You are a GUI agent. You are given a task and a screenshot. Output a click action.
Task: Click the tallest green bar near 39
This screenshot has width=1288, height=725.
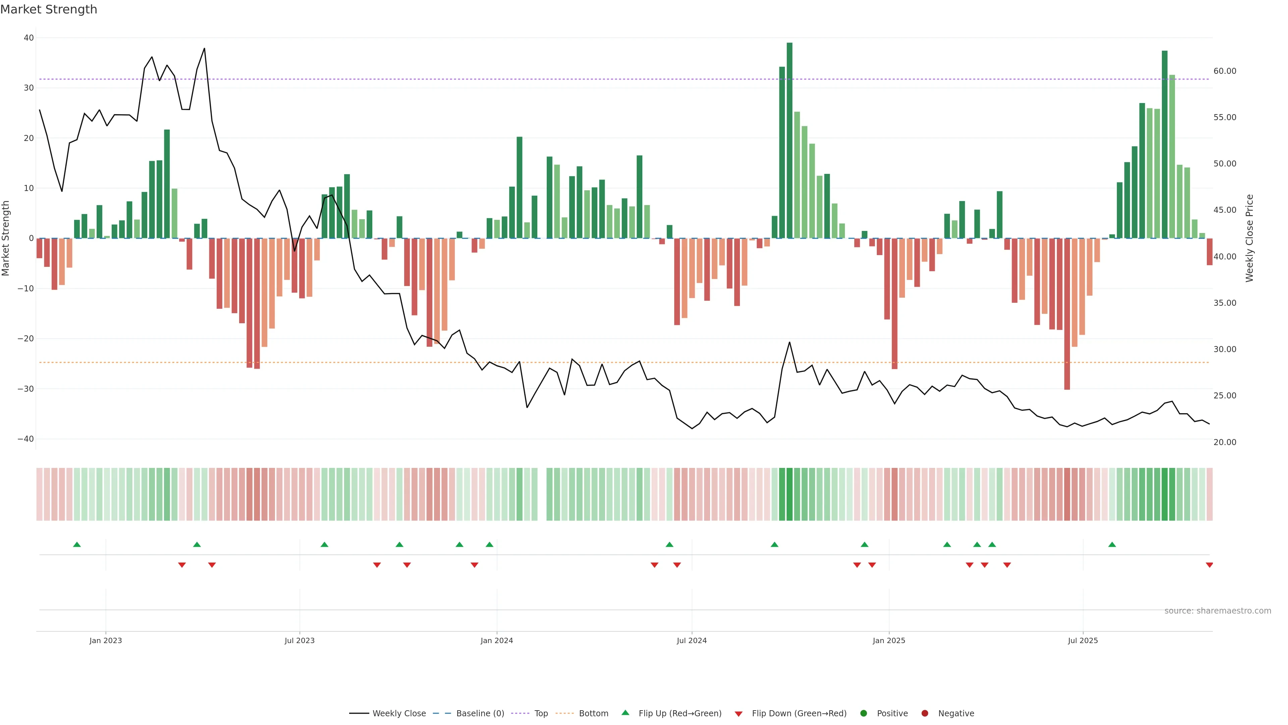[790, 140]
